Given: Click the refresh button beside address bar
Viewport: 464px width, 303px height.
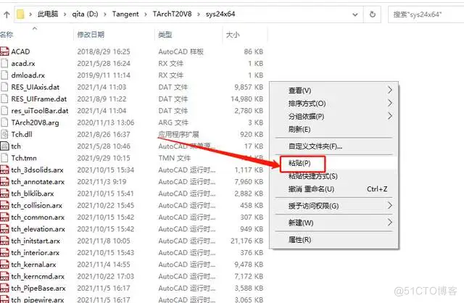Looking at the screenshot, I should point(373,14).
